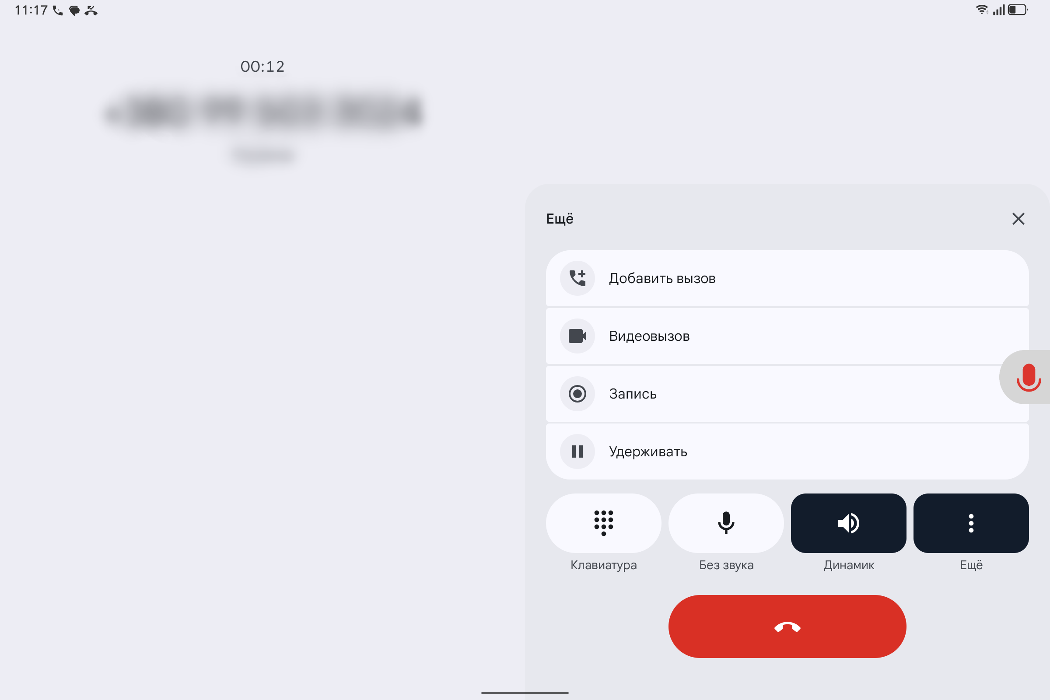Close the Ещё panel with X
The height and width of the screenshot is (700, 1050).
pos(1018,219)
